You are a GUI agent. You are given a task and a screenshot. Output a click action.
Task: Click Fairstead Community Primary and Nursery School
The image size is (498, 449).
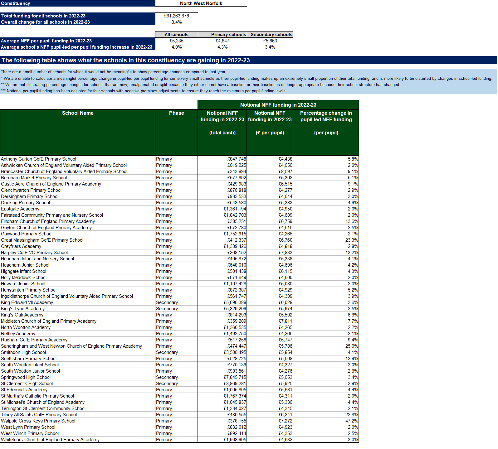click(52, 215)
